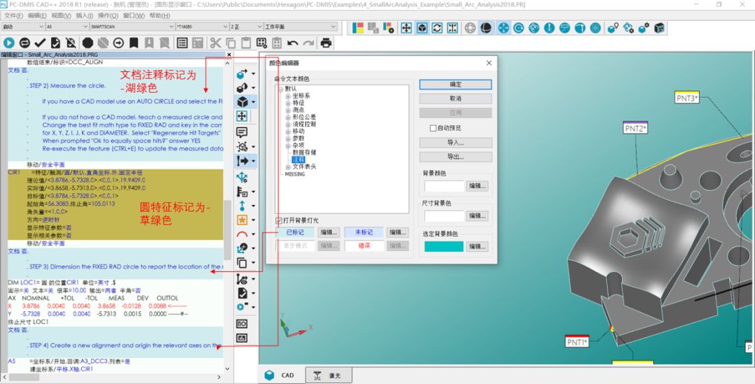755x384 pixels.
Task: Open the 帮助(H) menu
Action: (x=160, y=15)
